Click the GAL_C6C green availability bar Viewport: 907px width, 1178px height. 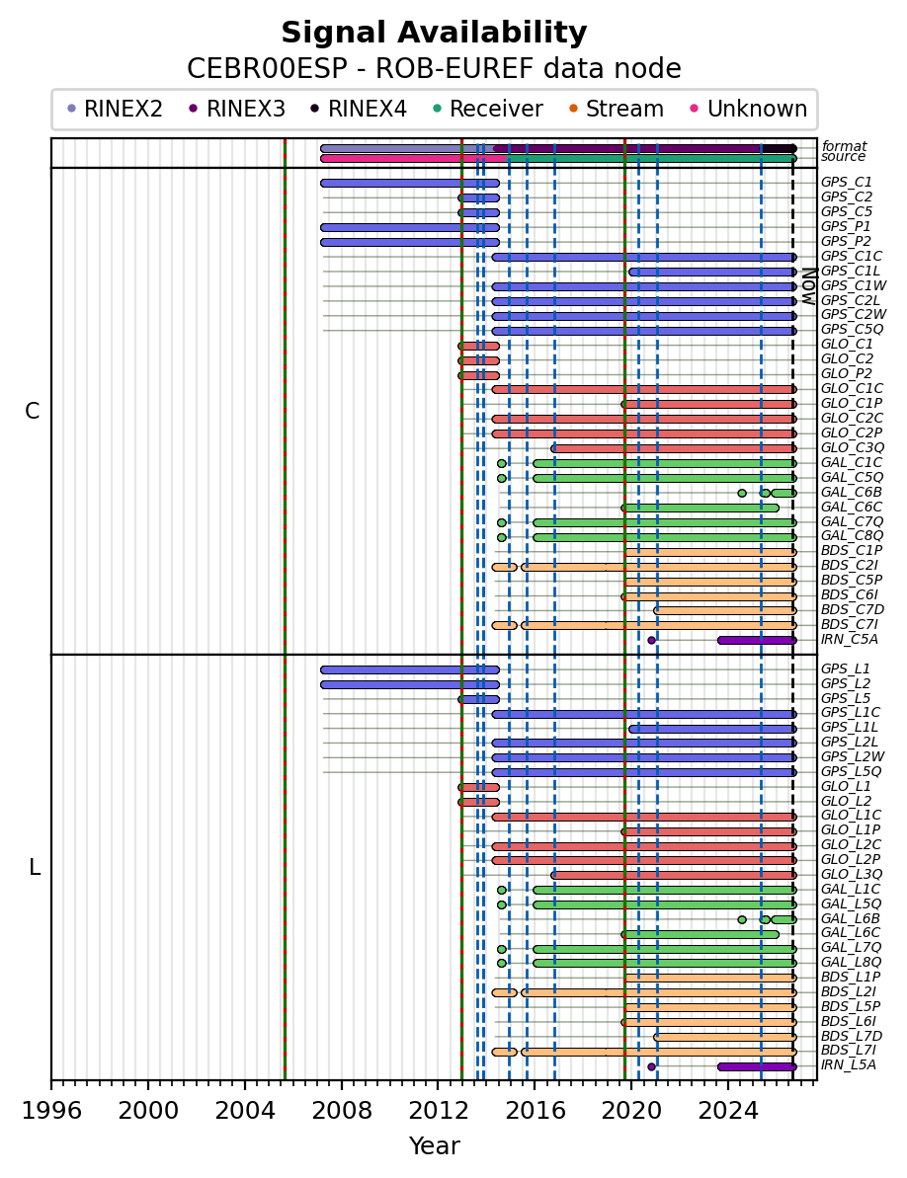click(x=700, y=508)
